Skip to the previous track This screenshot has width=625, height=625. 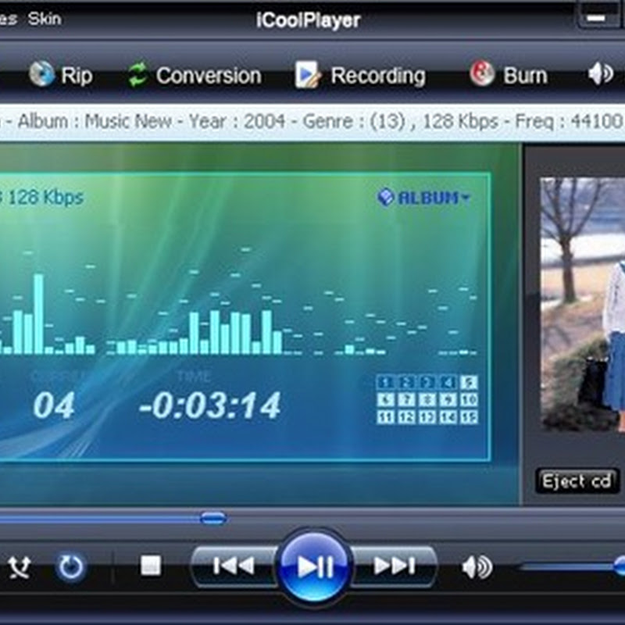point(234,566)
